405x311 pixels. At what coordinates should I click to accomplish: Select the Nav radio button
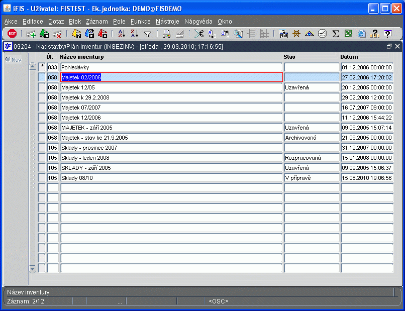click(8, 60)
